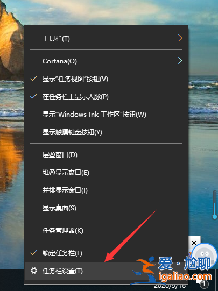Open 任务栏设置(T)
Viewport: 218px width, 291px height.
[106, 271]
